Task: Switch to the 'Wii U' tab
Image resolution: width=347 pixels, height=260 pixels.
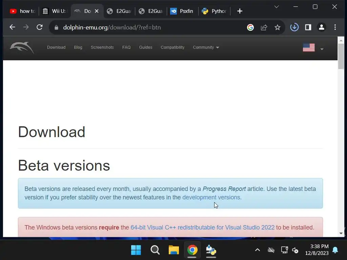Action: click(x=55, y=11)
